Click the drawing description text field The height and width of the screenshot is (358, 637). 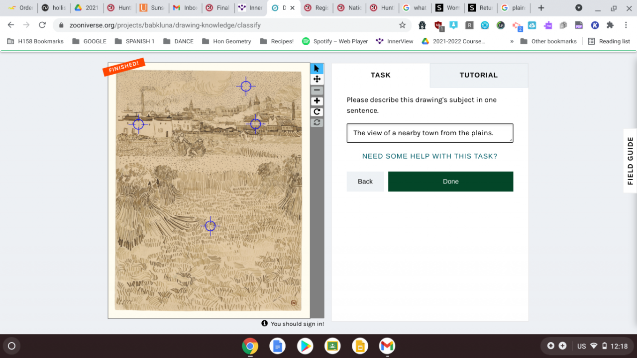[430, 133]
